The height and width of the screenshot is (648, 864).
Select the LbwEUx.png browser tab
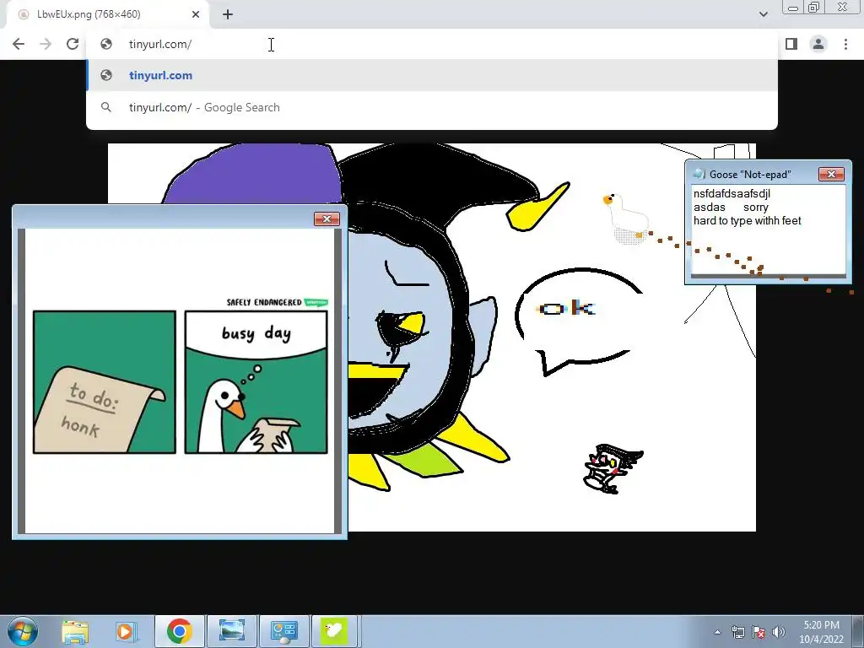click(x=107, y=14)
